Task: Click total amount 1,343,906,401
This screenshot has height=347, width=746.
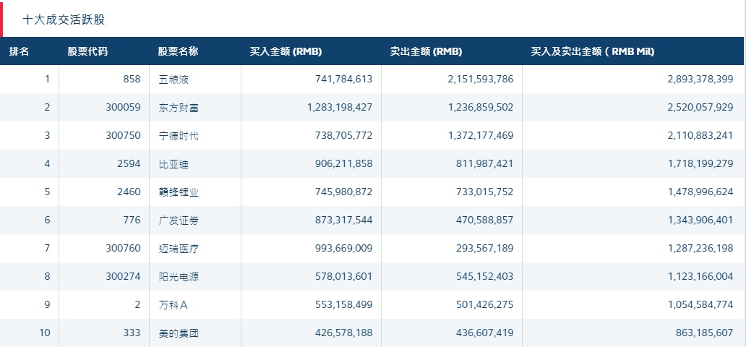Action: (700, 220)
